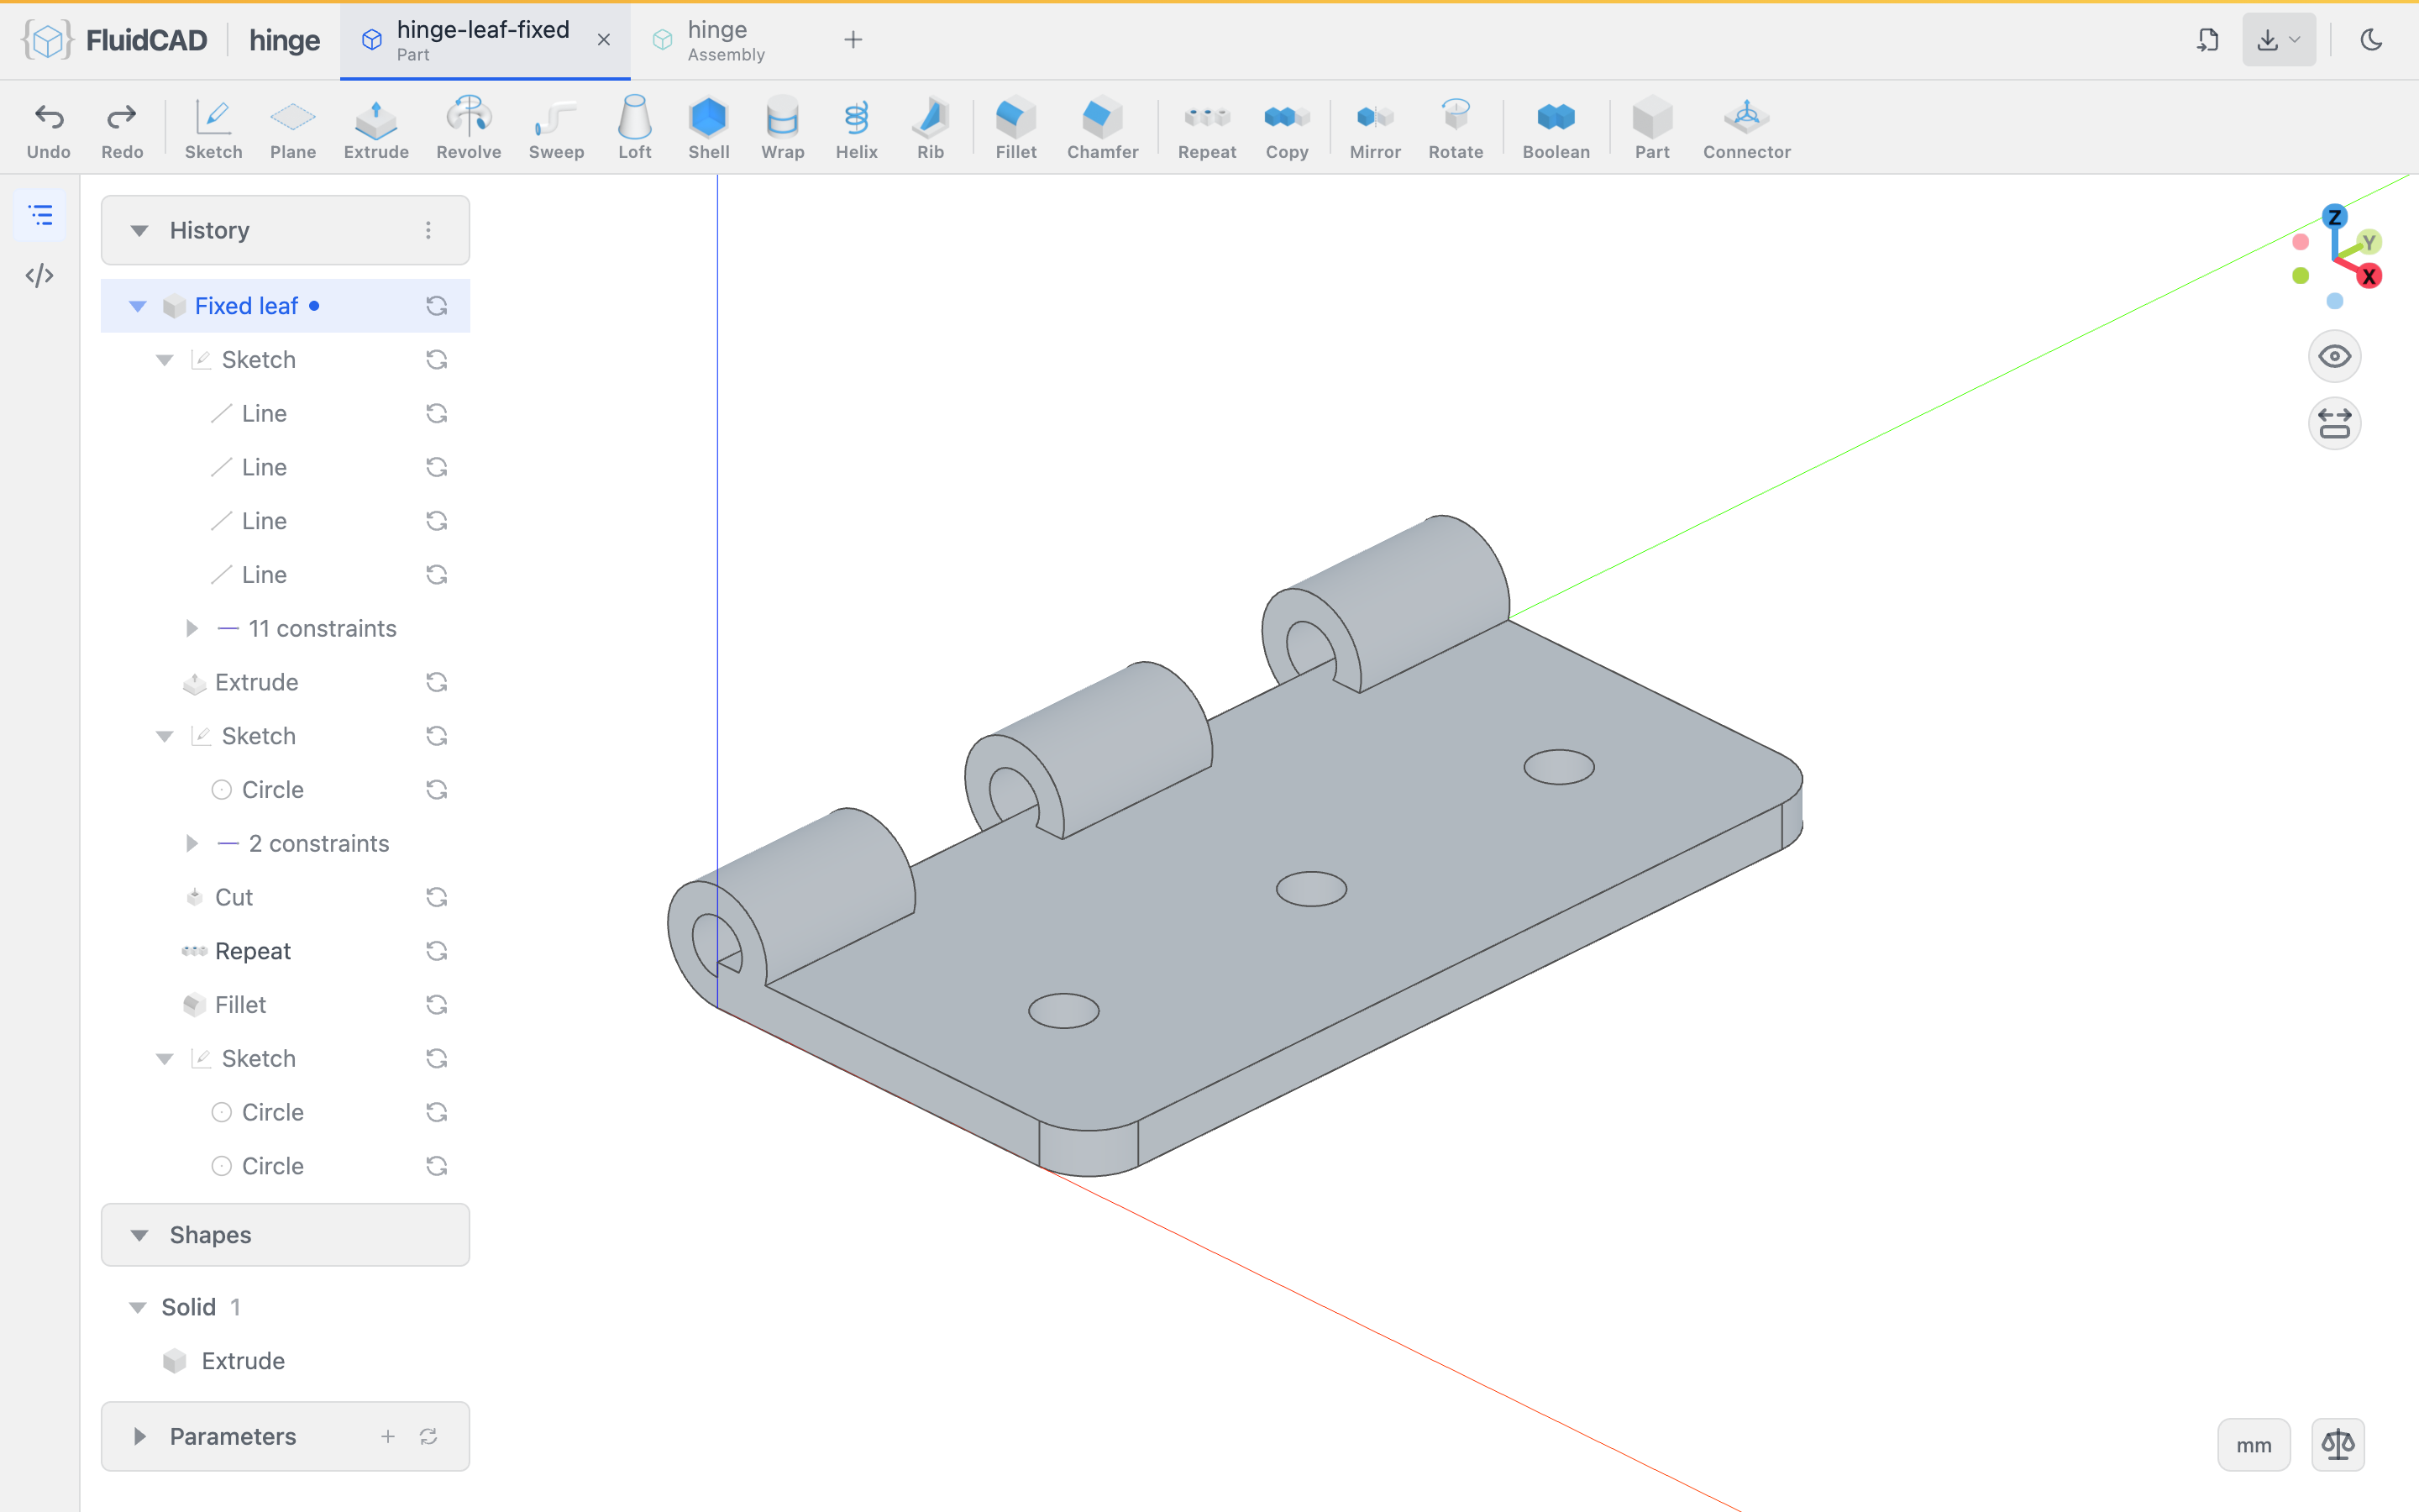Select the Sketch tool in toolbar
Screen dimensions: 2419x1512
point(213,128)
